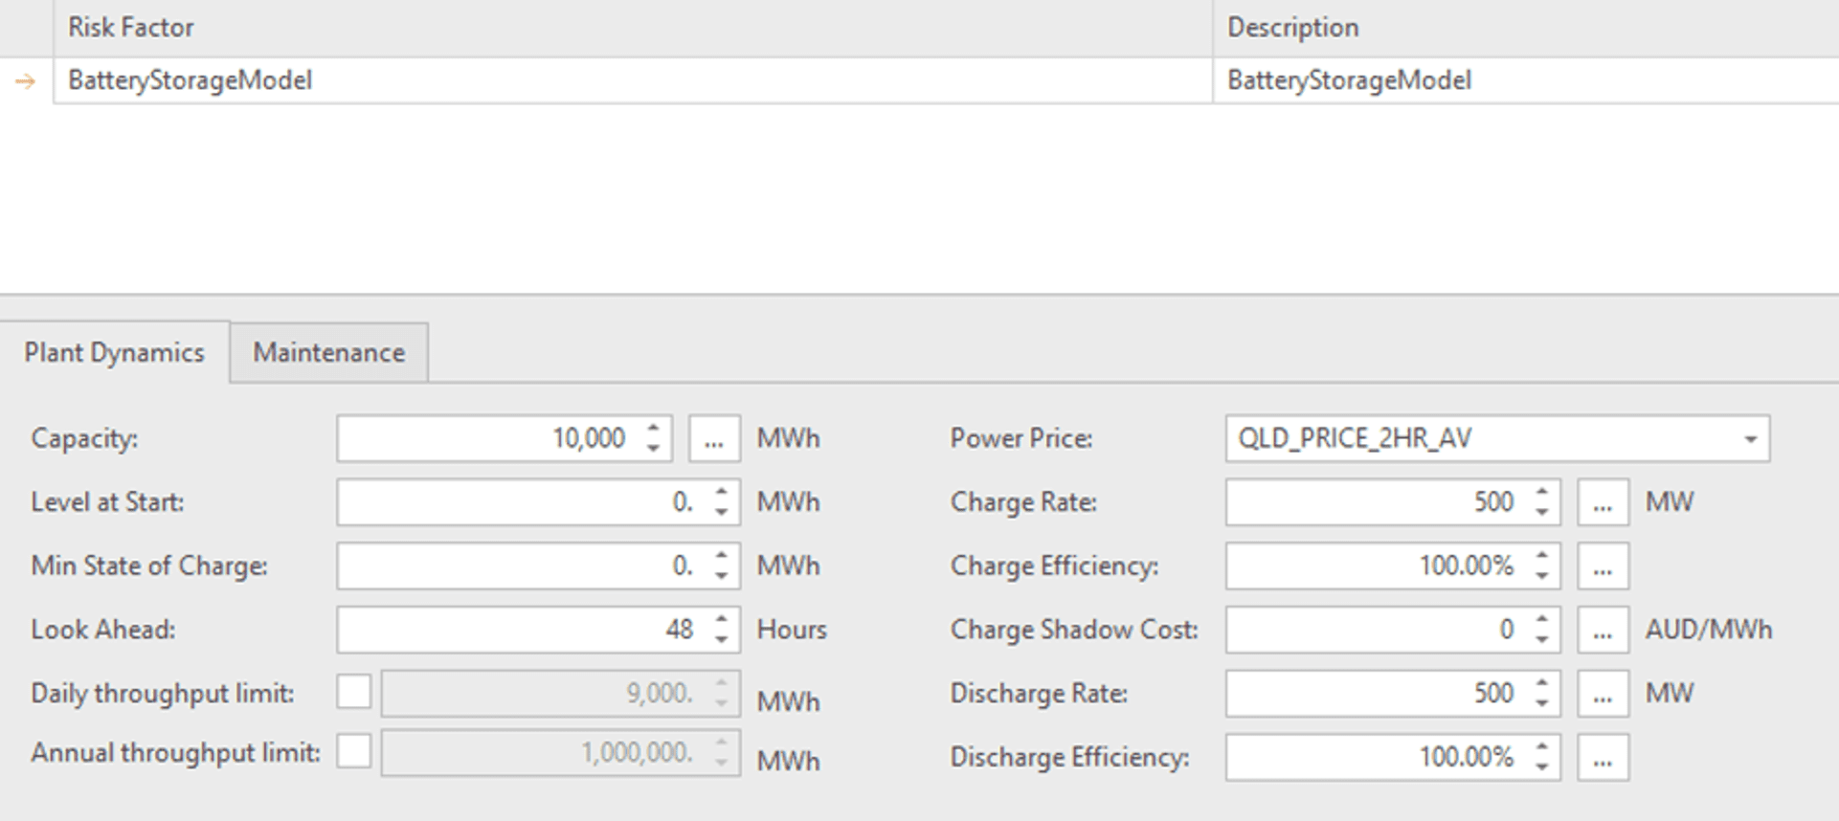Decrease Discharge Efficiency with down arrow
The height and width of the screenshot is (821, 1839).
tap(1542, 767)
